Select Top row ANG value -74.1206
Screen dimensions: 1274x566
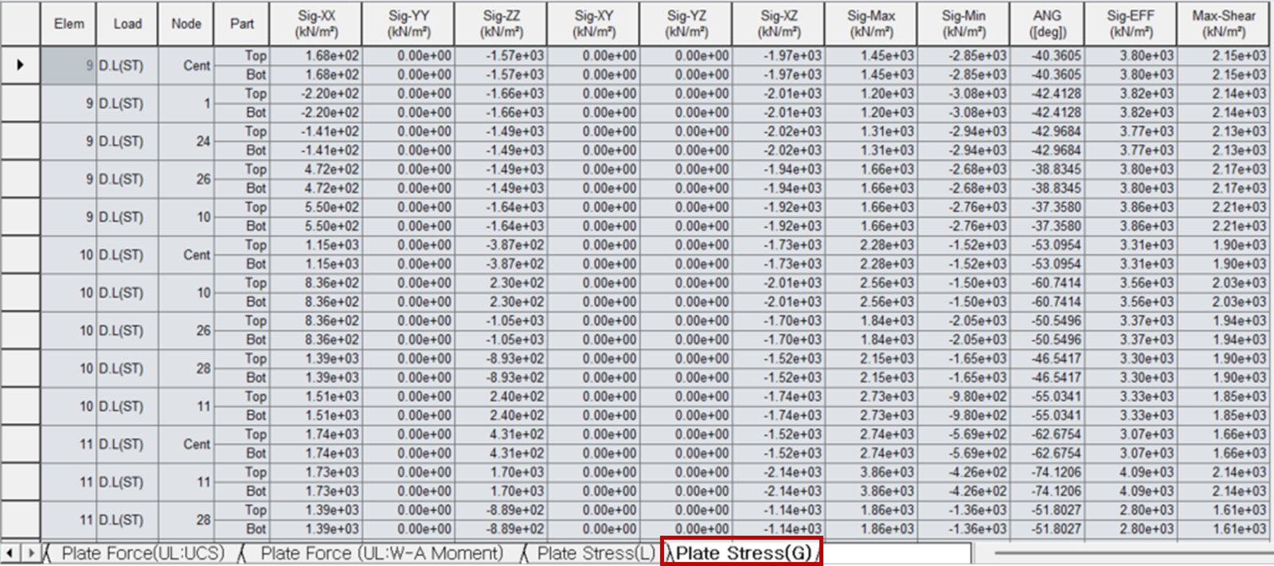tap(1046, 472)
